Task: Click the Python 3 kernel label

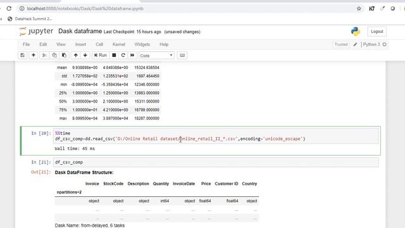Action: [371, 44]
